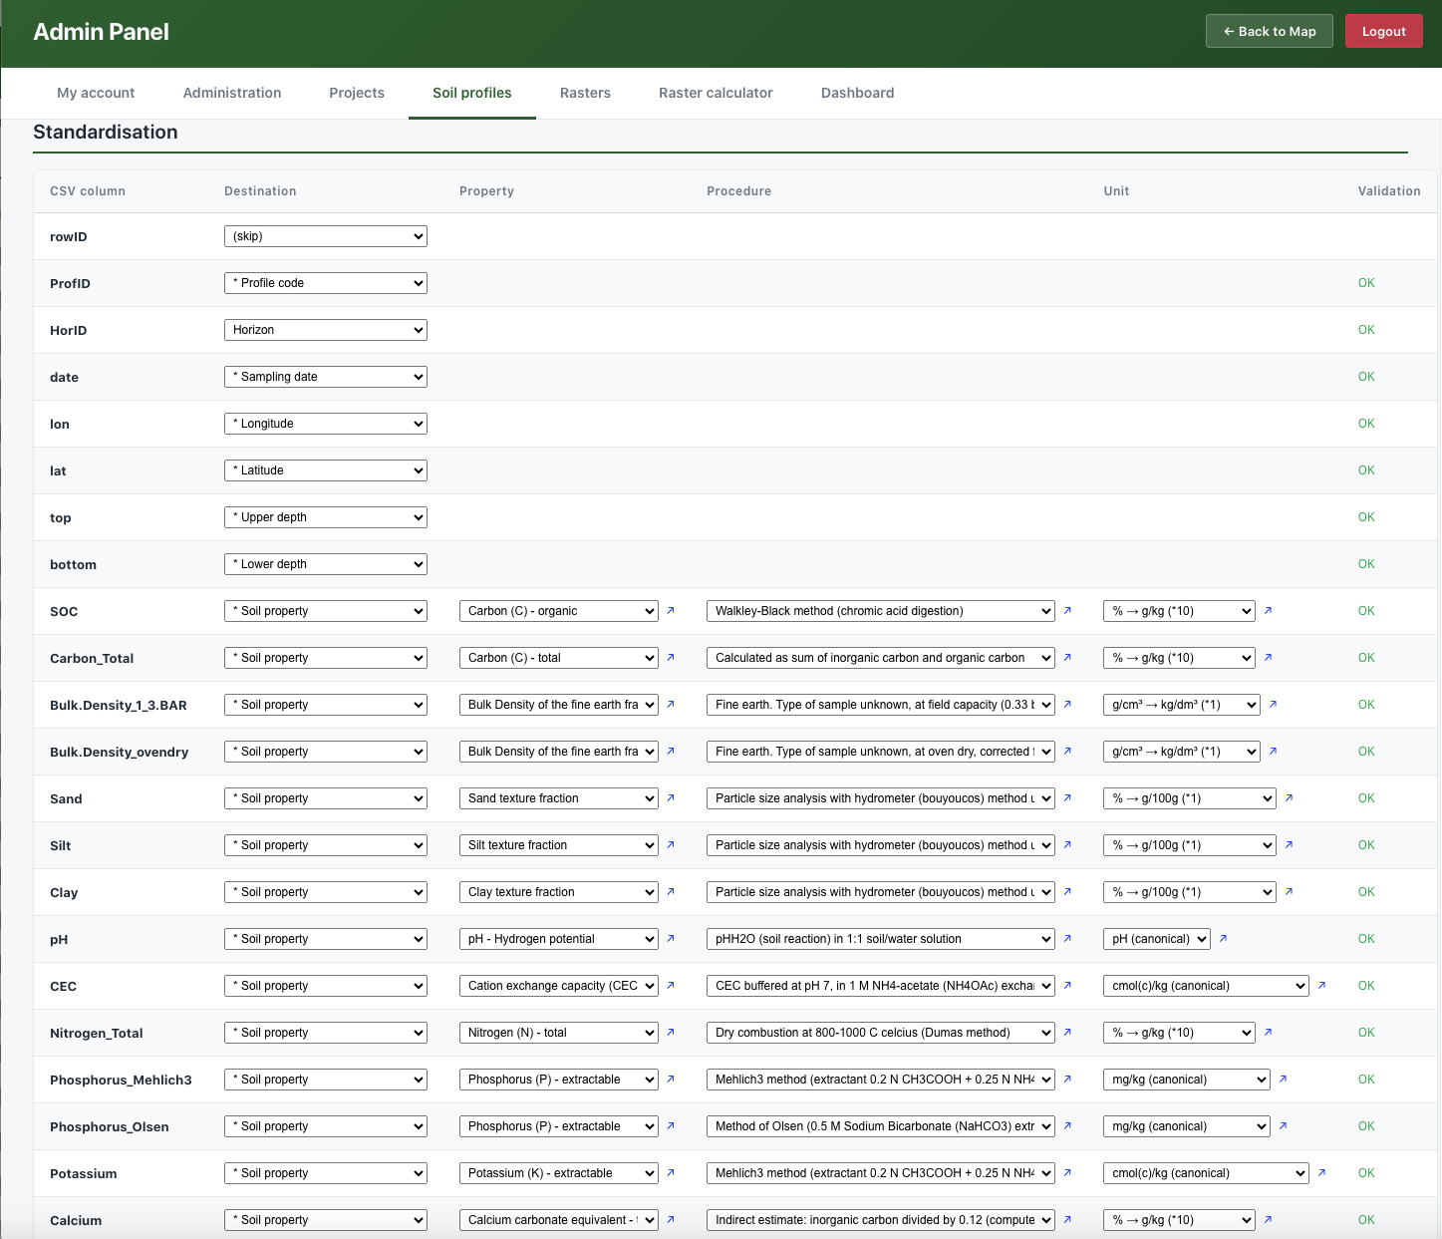Open external link beside SOC property dropdown

(671, 611)
